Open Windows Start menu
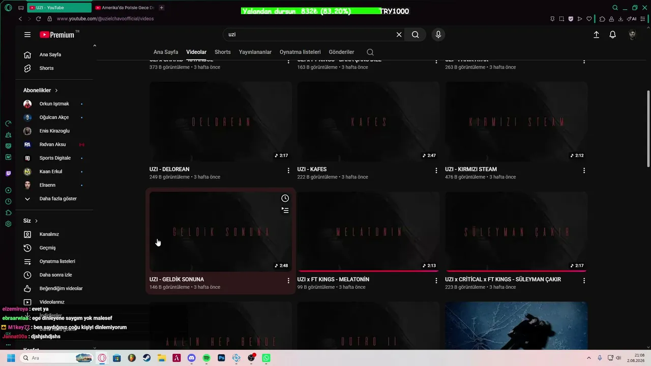Viewport: 651px width, 366px height. coord(11,358)
